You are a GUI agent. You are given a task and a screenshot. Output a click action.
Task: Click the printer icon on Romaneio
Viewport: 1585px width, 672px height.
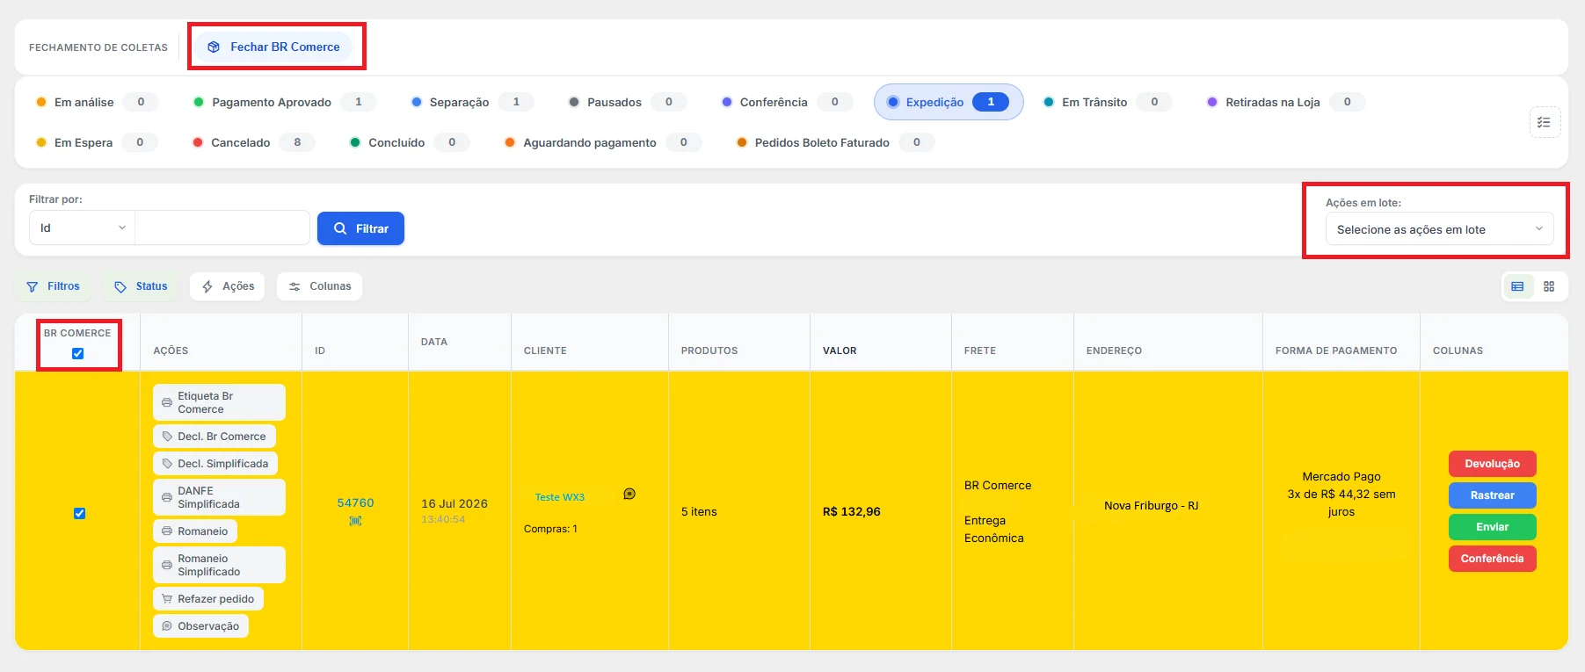(167, 531)
